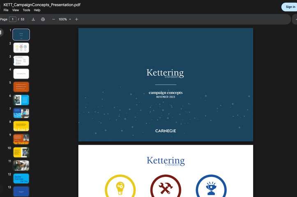Screen dimensions: 297x197
Task: Open the File menu
Action: point(6,10)
